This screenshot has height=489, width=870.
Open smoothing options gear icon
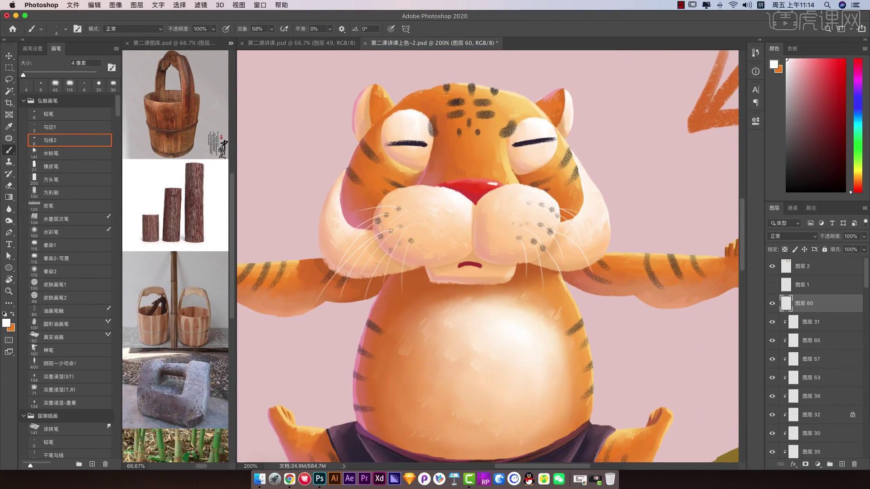pos(342,29)
